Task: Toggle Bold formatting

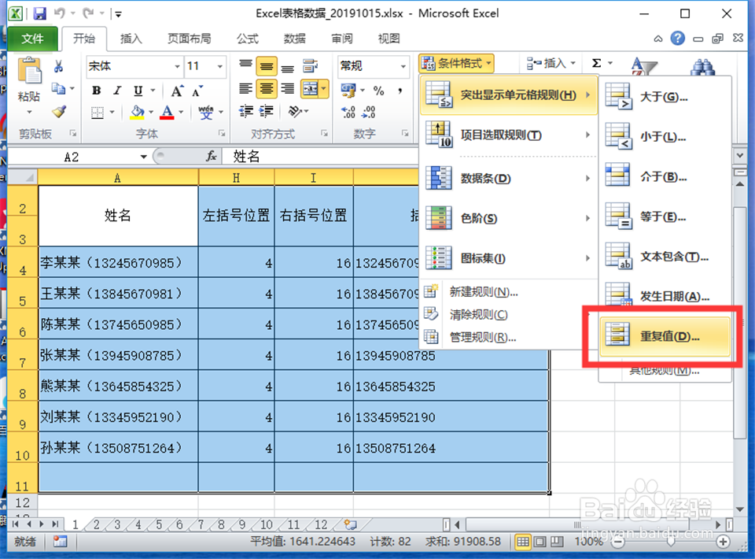Action: [95, 90]
